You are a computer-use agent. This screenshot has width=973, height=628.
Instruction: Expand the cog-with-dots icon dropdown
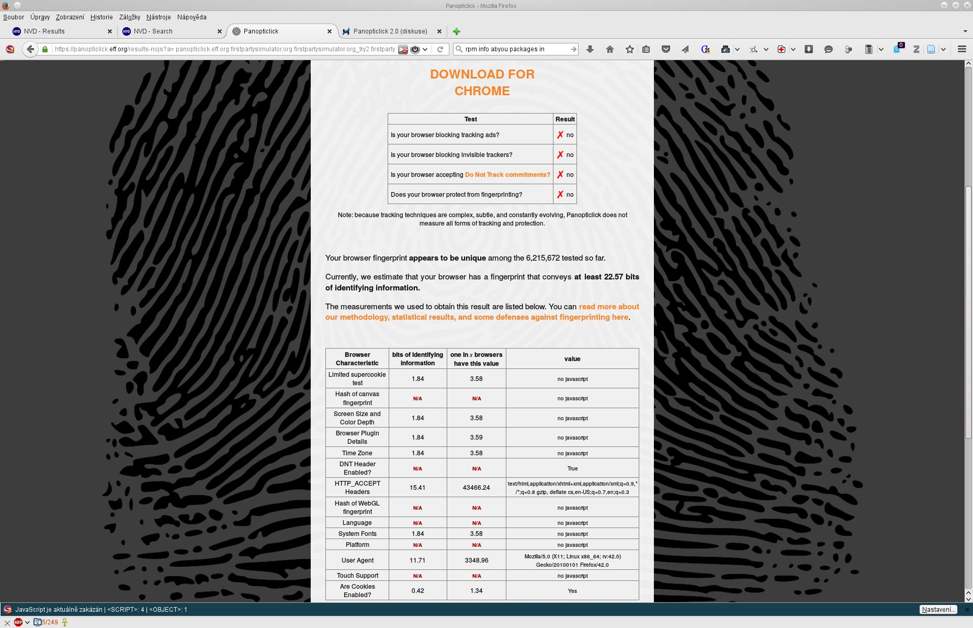coord(766,49)
